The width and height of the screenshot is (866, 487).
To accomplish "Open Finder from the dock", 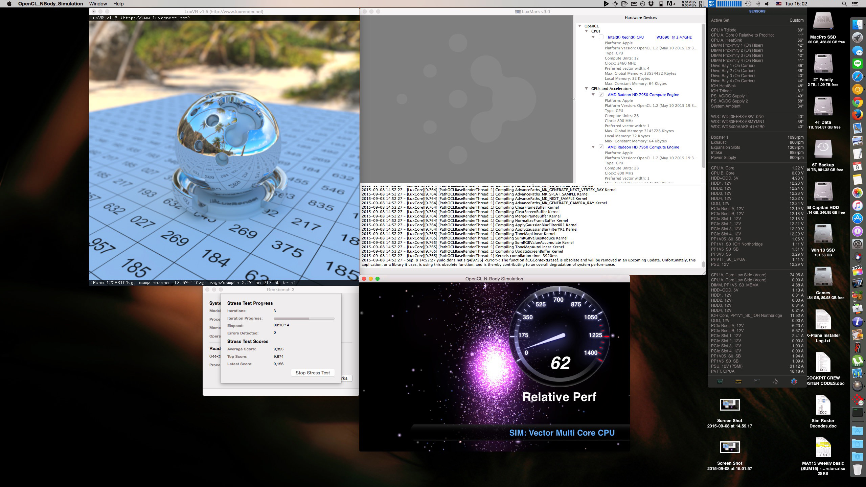I will pos(858,25).
